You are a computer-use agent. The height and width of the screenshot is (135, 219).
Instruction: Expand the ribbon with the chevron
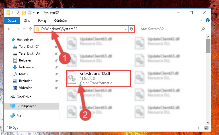201,20
